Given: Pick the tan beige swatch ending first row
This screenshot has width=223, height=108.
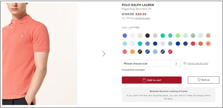Looking at the screenshot, I should [208, 35].
